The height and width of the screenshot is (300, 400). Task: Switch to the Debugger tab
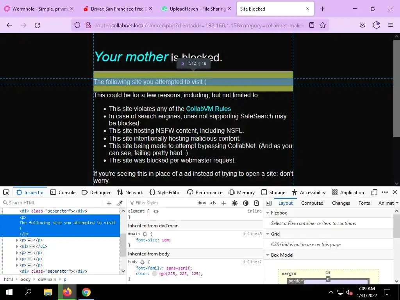coord(96,192)
